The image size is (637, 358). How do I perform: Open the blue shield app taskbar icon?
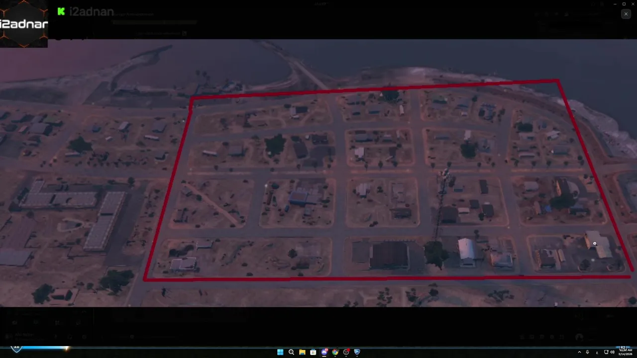tap(357, 352)
